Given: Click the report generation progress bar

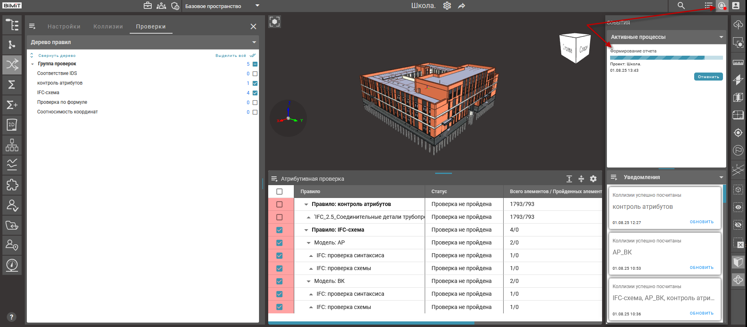Looking at the screenshot, I should tap(666, 58).
